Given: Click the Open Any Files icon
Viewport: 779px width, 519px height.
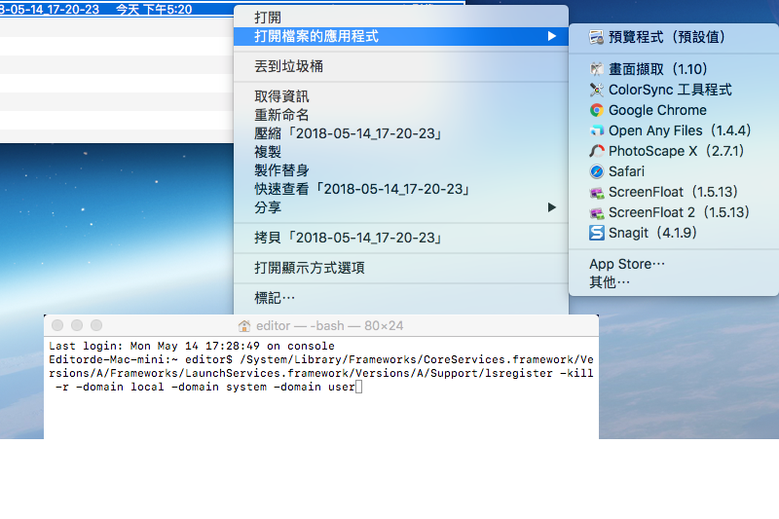Looking at the screenshot, I should [596, 130].
